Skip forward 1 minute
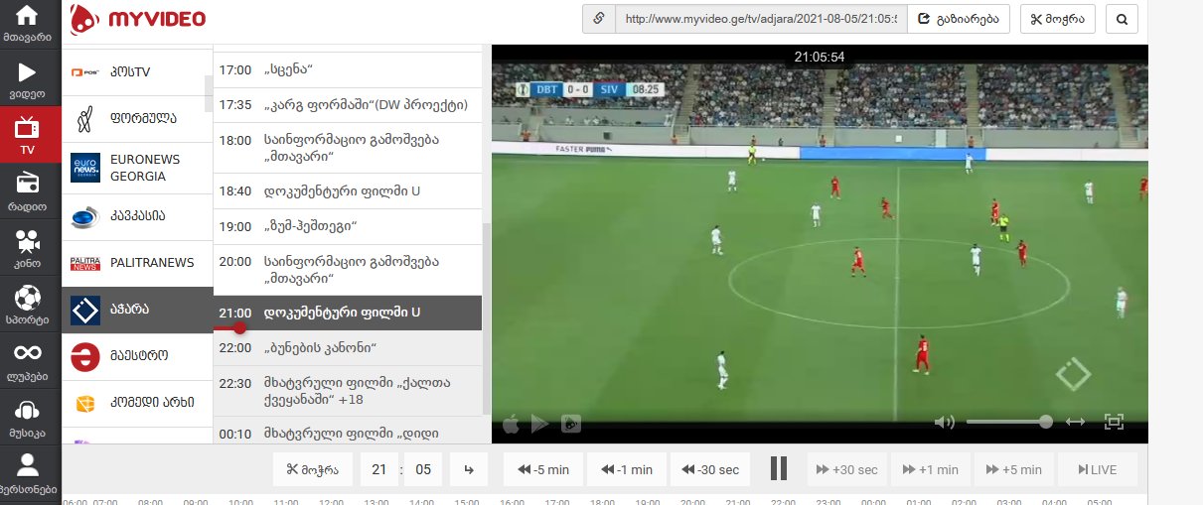Screen dimensions: 1203x505 tap(931, 470)
